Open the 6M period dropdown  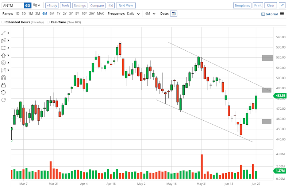tap(150, 13)
